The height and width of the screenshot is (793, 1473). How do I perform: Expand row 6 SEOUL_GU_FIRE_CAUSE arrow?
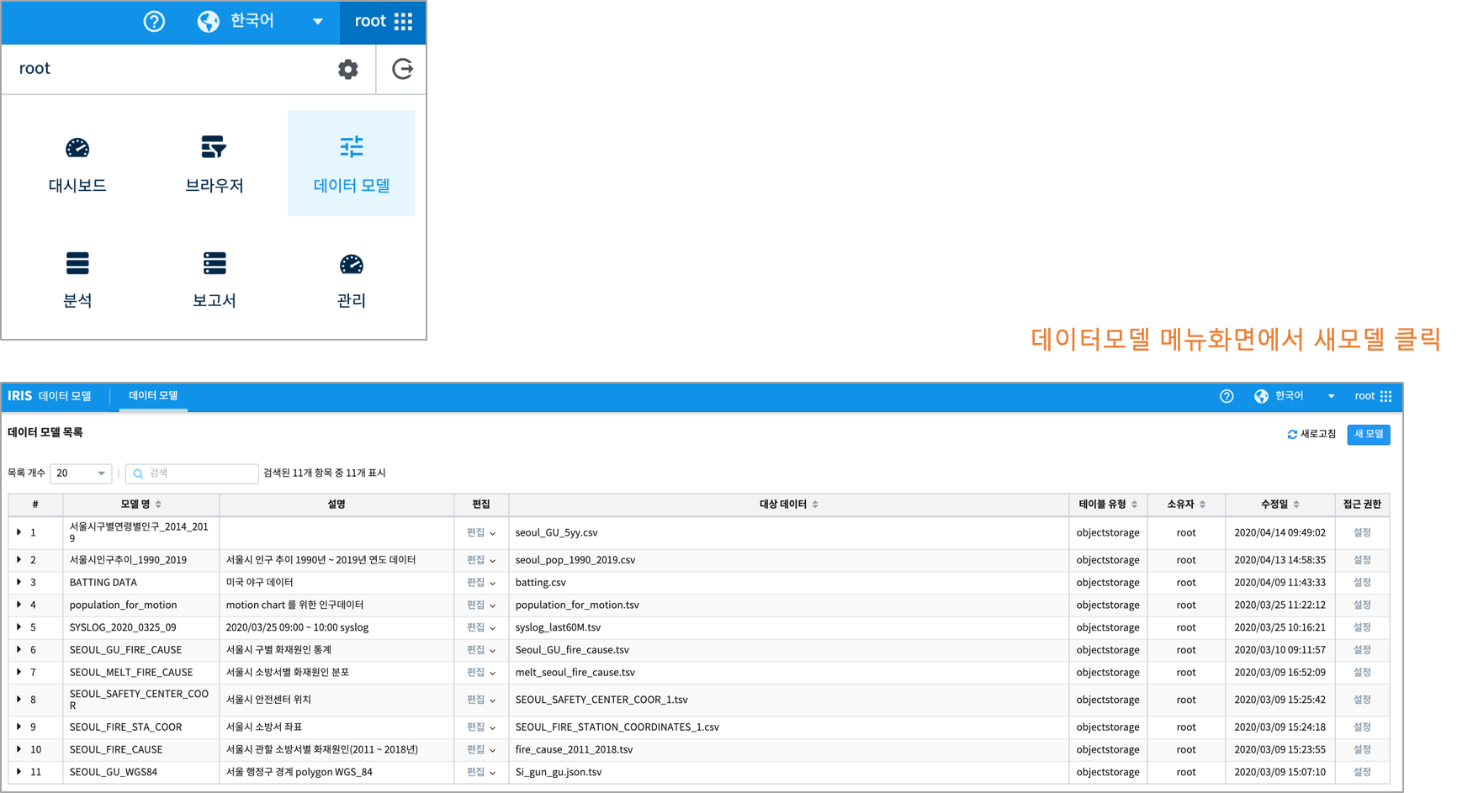pos(19,650)
